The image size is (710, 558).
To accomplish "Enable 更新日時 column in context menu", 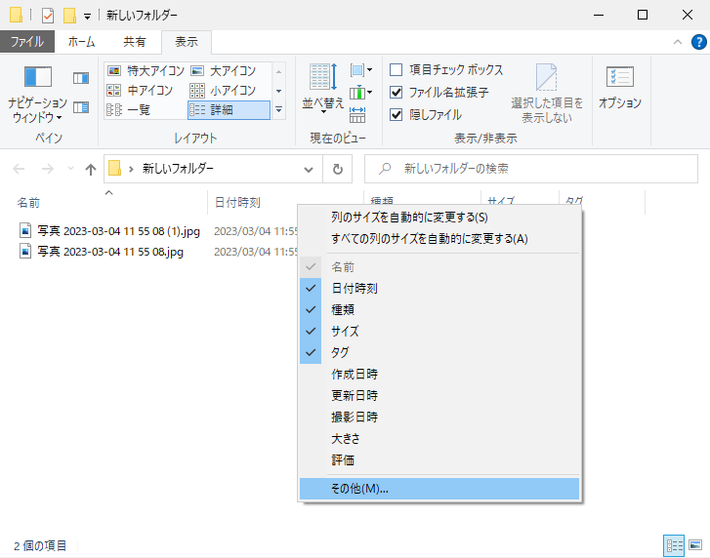I will point(439,396).
